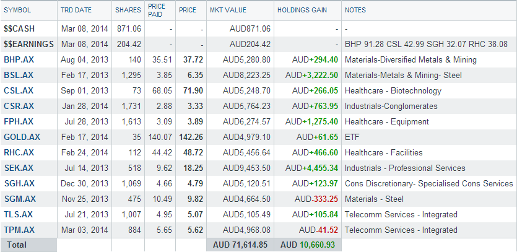Click the SHARES column header
The height and width of the screenshot is (252, 517).
point(128,11)
